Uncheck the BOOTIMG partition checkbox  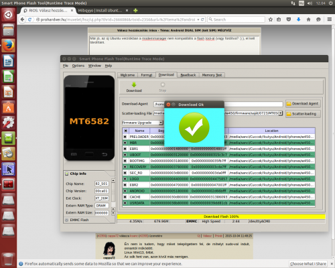(125, 161)
